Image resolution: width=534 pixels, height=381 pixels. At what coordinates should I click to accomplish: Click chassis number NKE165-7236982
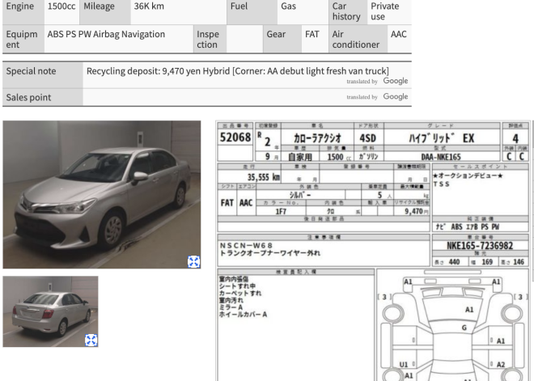click(480, 246)
